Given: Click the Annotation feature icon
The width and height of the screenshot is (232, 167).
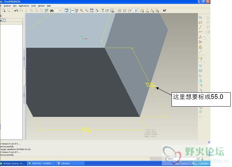Looking at the screenshot, I should click(x=200, y=58).
